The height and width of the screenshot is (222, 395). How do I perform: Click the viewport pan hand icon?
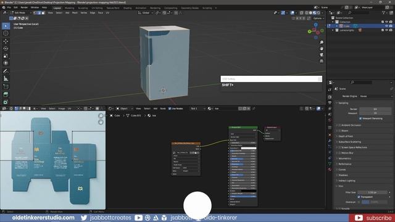tap(322, 49)
